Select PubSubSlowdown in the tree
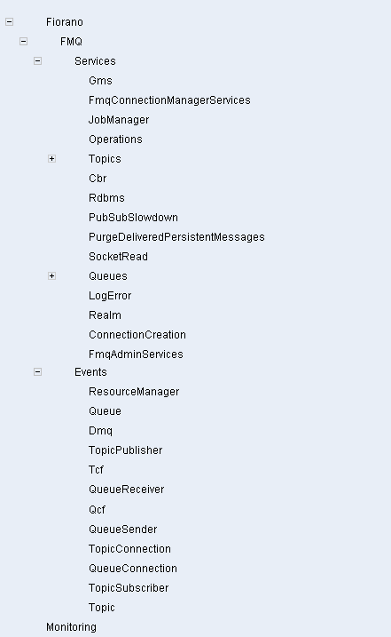391x637 pixels. 134,218
